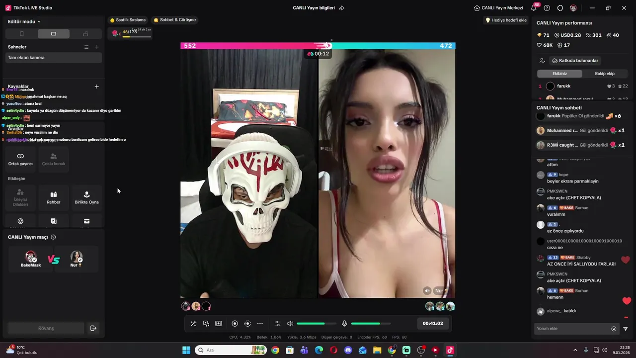The height and width of the screenshot is (358, 636).
Task: Open the notifications bell with 88 badge
Action: (534, 8)
